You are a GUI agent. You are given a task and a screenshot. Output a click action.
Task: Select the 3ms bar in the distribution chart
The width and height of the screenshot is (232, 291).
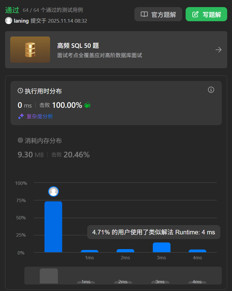coord(161,247)
